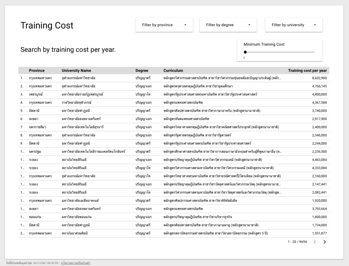The height and width of the screenshot is (266, 349).
Task: Sort by Training cost per year header
Action: tap(307, 71)
